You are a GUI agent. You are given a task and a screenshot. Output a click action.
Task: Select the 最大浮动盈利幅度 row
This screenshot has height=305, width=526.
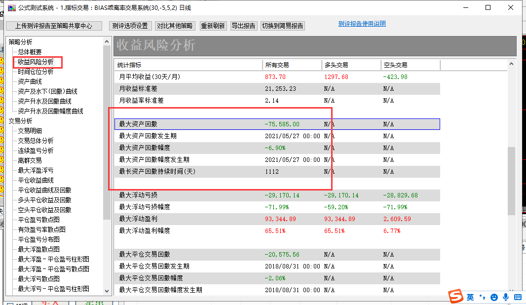click(277, 230)
